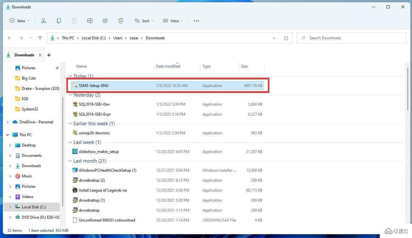Screen dimensions: 412x238
Task: Sort by the Name column header
Action: point(81,66)
